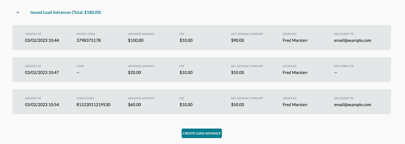405x144 pixels.
Task: Click the $100.00 advance amount
Action: (136, 40)
